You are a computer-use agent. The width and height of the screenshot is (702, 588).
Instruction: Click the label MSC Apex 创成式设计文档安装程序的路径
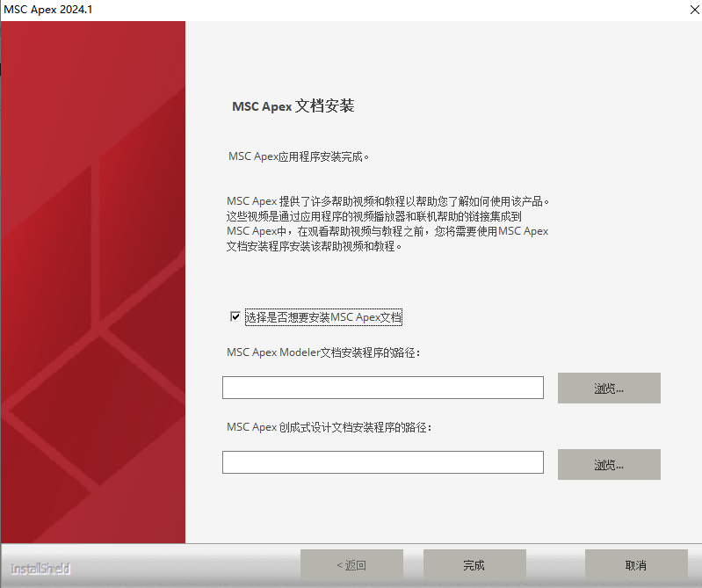tap(329, 427)
